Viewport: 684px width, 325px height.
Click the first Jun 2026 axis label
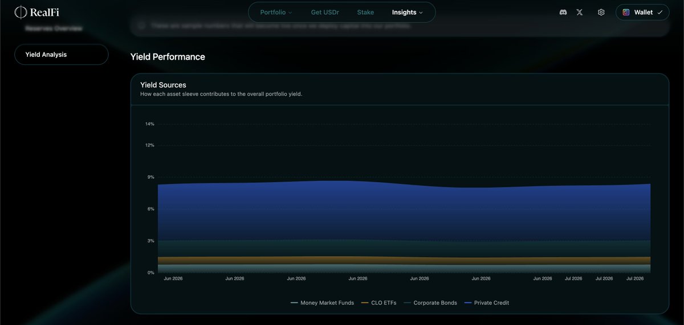(173, 279)
